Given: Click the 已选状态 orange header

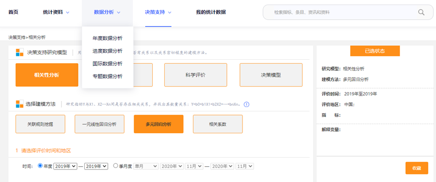Looking at the screenshot, I should point(375,51).
